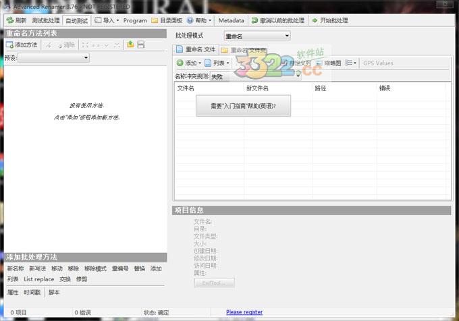The height and width of the screenshot is (321, 459).
Task: Open the 预设 preset dropdown
Action: pos(53,57)
